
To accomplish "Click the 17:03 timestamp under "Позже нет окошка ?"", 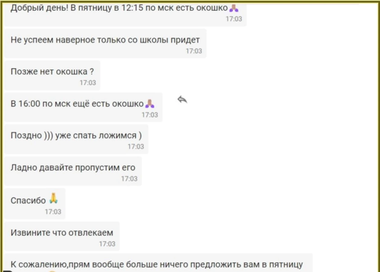I will pos(88,83).
